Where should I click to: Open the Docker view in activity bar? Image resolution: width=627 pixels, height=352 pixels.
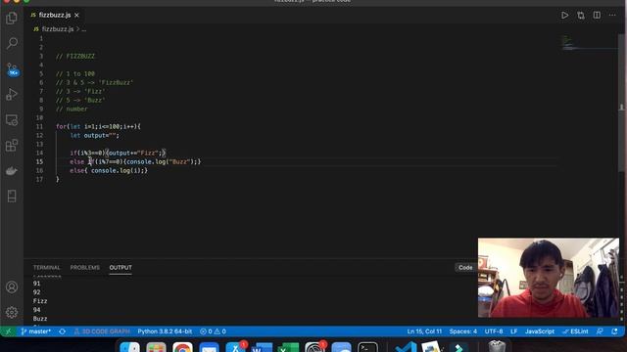click(12, 171)
